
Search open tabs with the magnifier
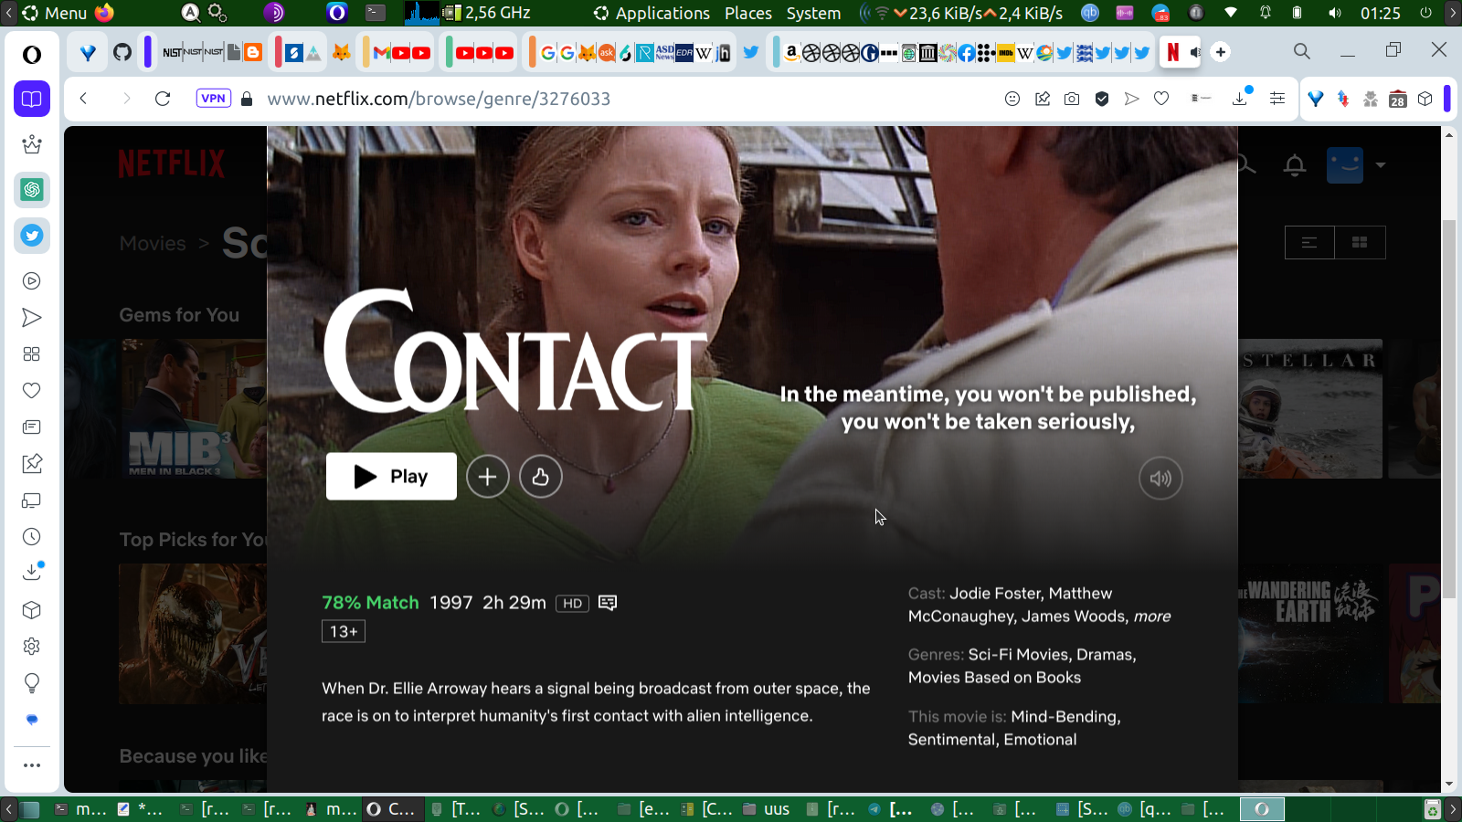[x=1302, y=51]
